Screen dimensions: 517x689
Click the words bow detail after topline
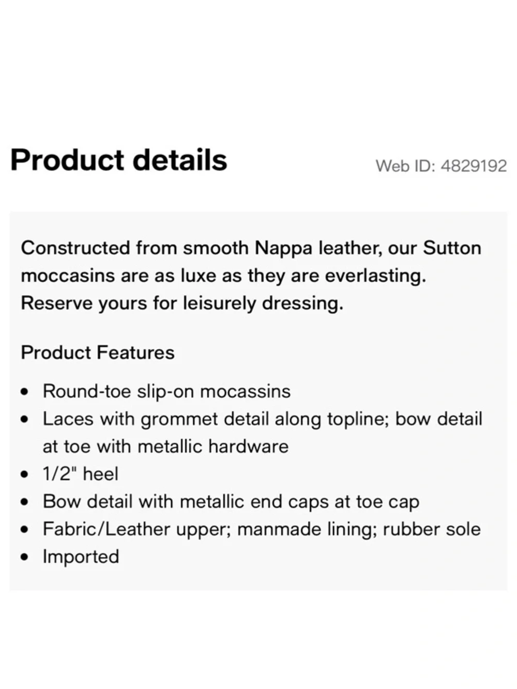pyautogui.click(x=438, y=419)
